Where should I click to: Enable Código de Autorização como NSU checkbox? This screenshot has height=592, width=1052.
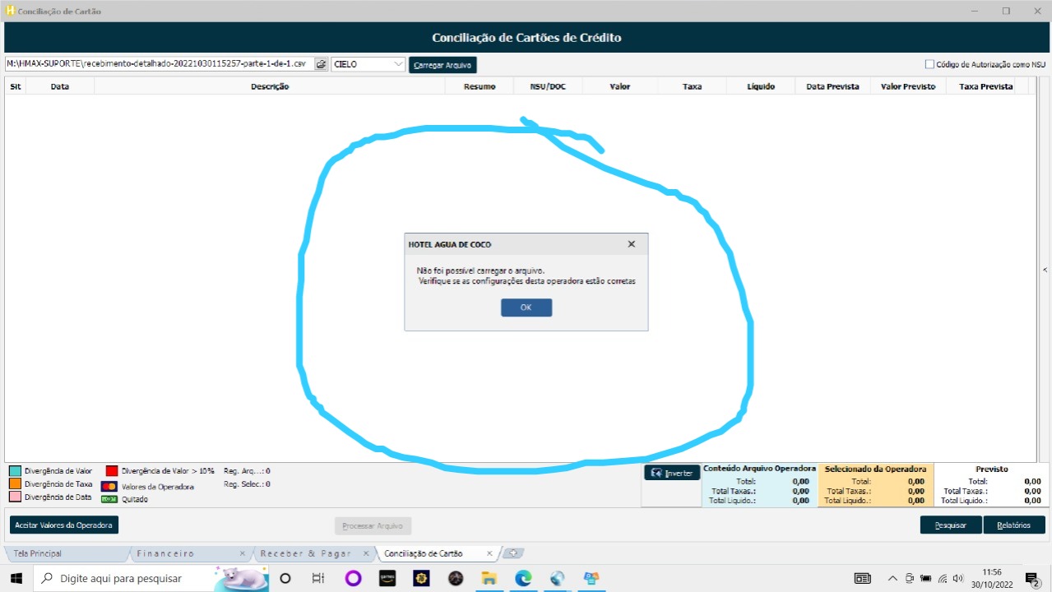(929, 64)
